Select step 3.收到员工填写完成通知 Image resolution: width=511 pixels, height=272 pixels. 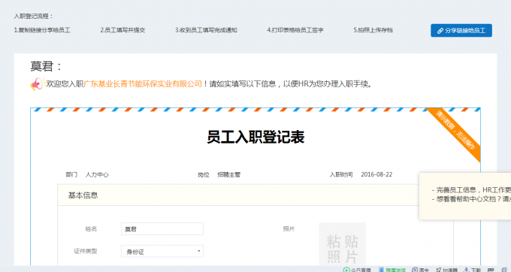[206, 30]
